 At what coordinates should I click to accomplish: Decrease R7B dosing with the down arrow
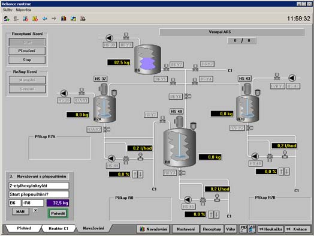click(x=287, y=172)
